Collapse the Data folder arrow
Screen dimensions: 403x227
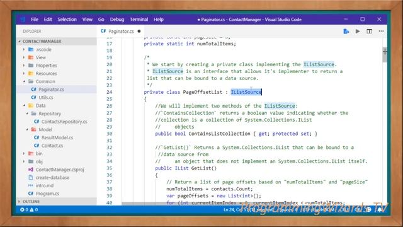pyautogui.click(x=24, y=105)
